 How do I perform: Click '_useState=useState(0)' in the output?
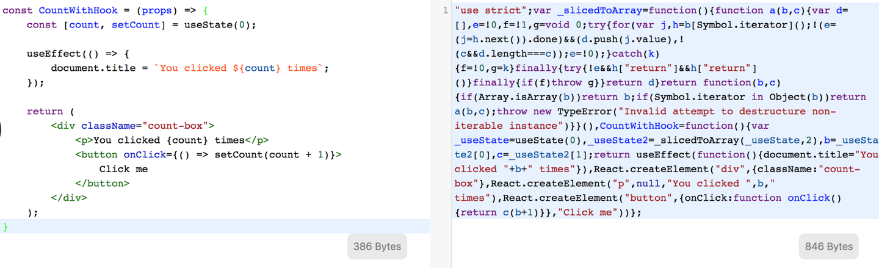coord(518,140)
